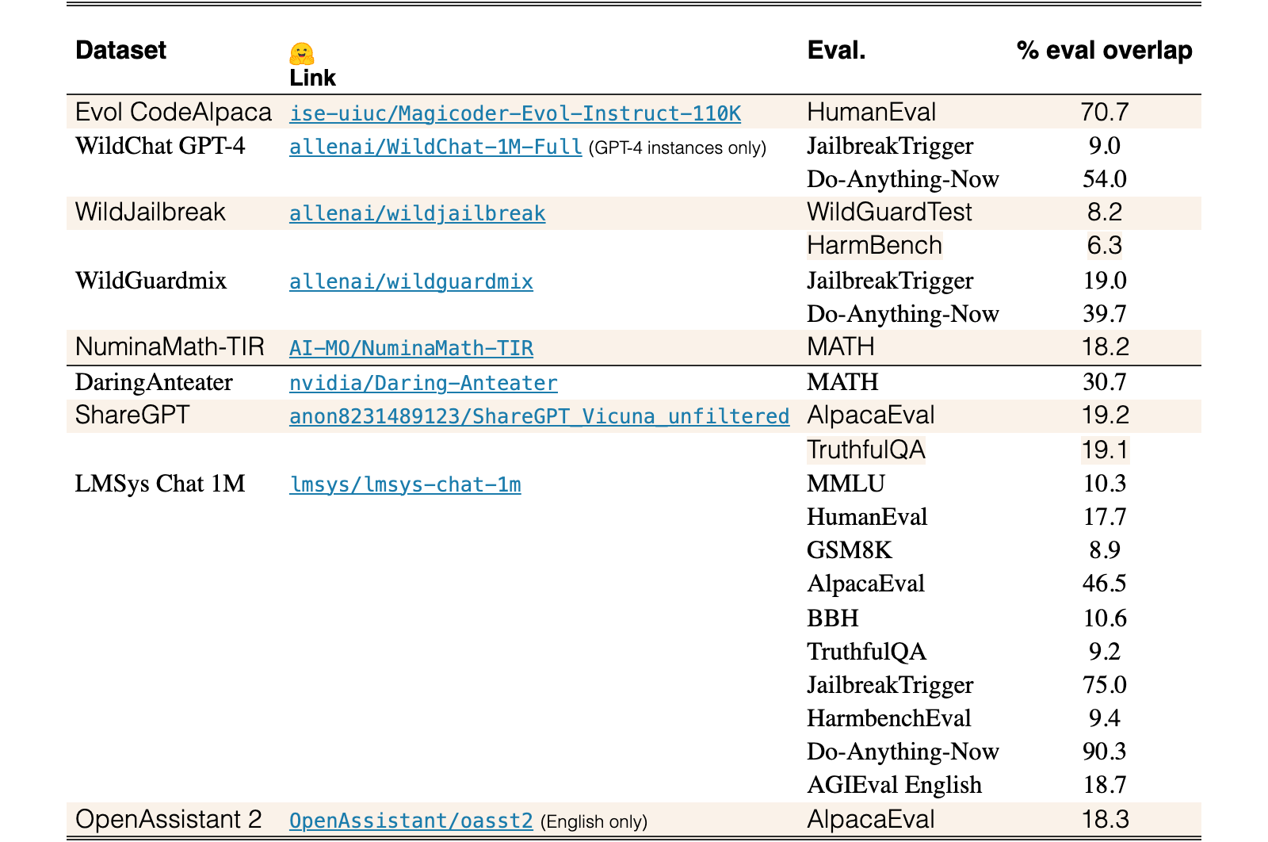The height and width of the screenshot is (842, 1268).
Task: Open ise-uiuc/Magicoder-Evol-Instruct-110K link
Action: point(515,113)
